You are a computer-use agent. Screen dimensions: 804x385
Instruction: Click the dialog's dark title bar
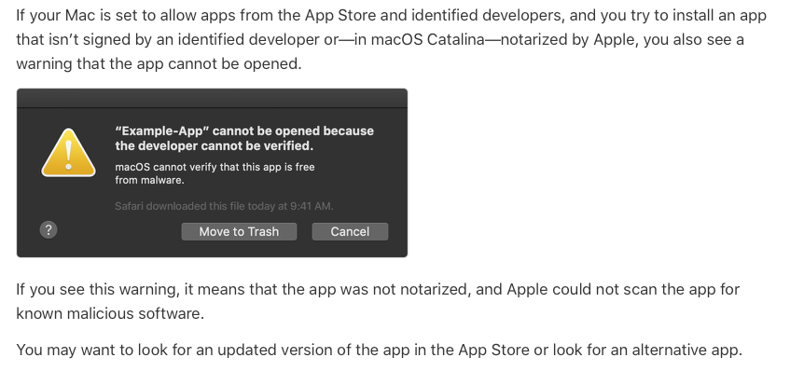[x=212, y=100]
